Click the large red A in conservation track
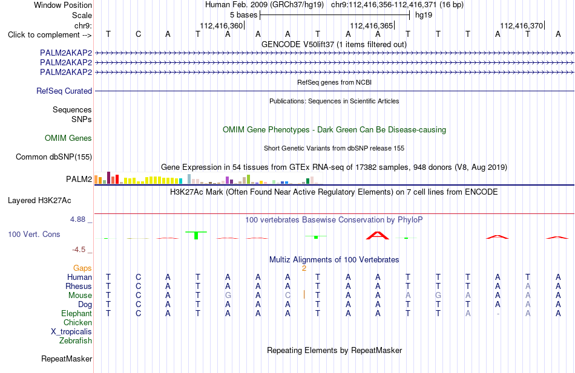 377,235
